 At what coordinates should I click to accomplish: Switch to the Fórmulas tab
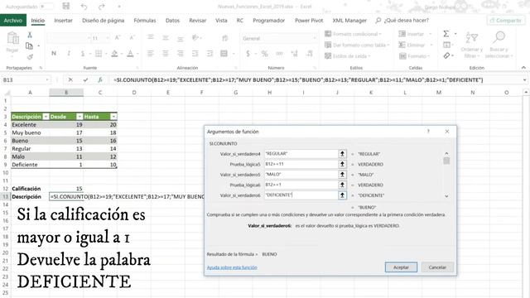[145, 21]
